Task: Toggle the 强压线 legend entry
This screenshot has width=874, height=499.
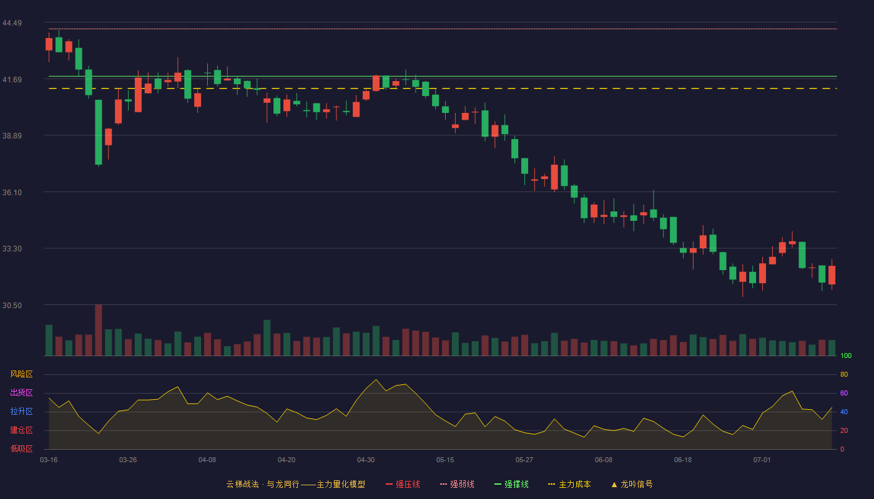Action: [x=403, y=484]
